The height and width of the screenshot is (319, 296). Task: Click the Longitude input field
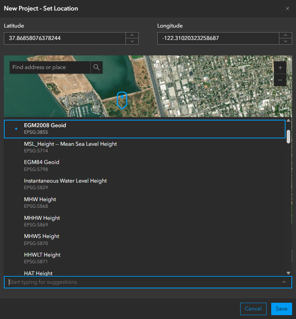(x=218, y=38)
